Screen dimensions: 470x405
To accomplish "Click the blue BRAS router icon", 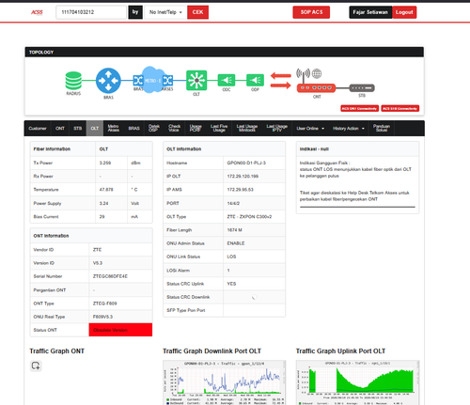I will click(x=108, y=81).
